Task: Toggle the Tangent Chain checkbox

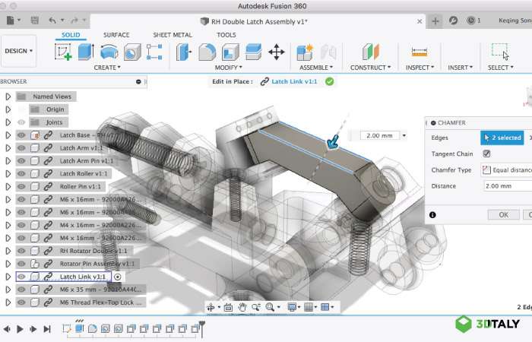Action: [486, 154]
